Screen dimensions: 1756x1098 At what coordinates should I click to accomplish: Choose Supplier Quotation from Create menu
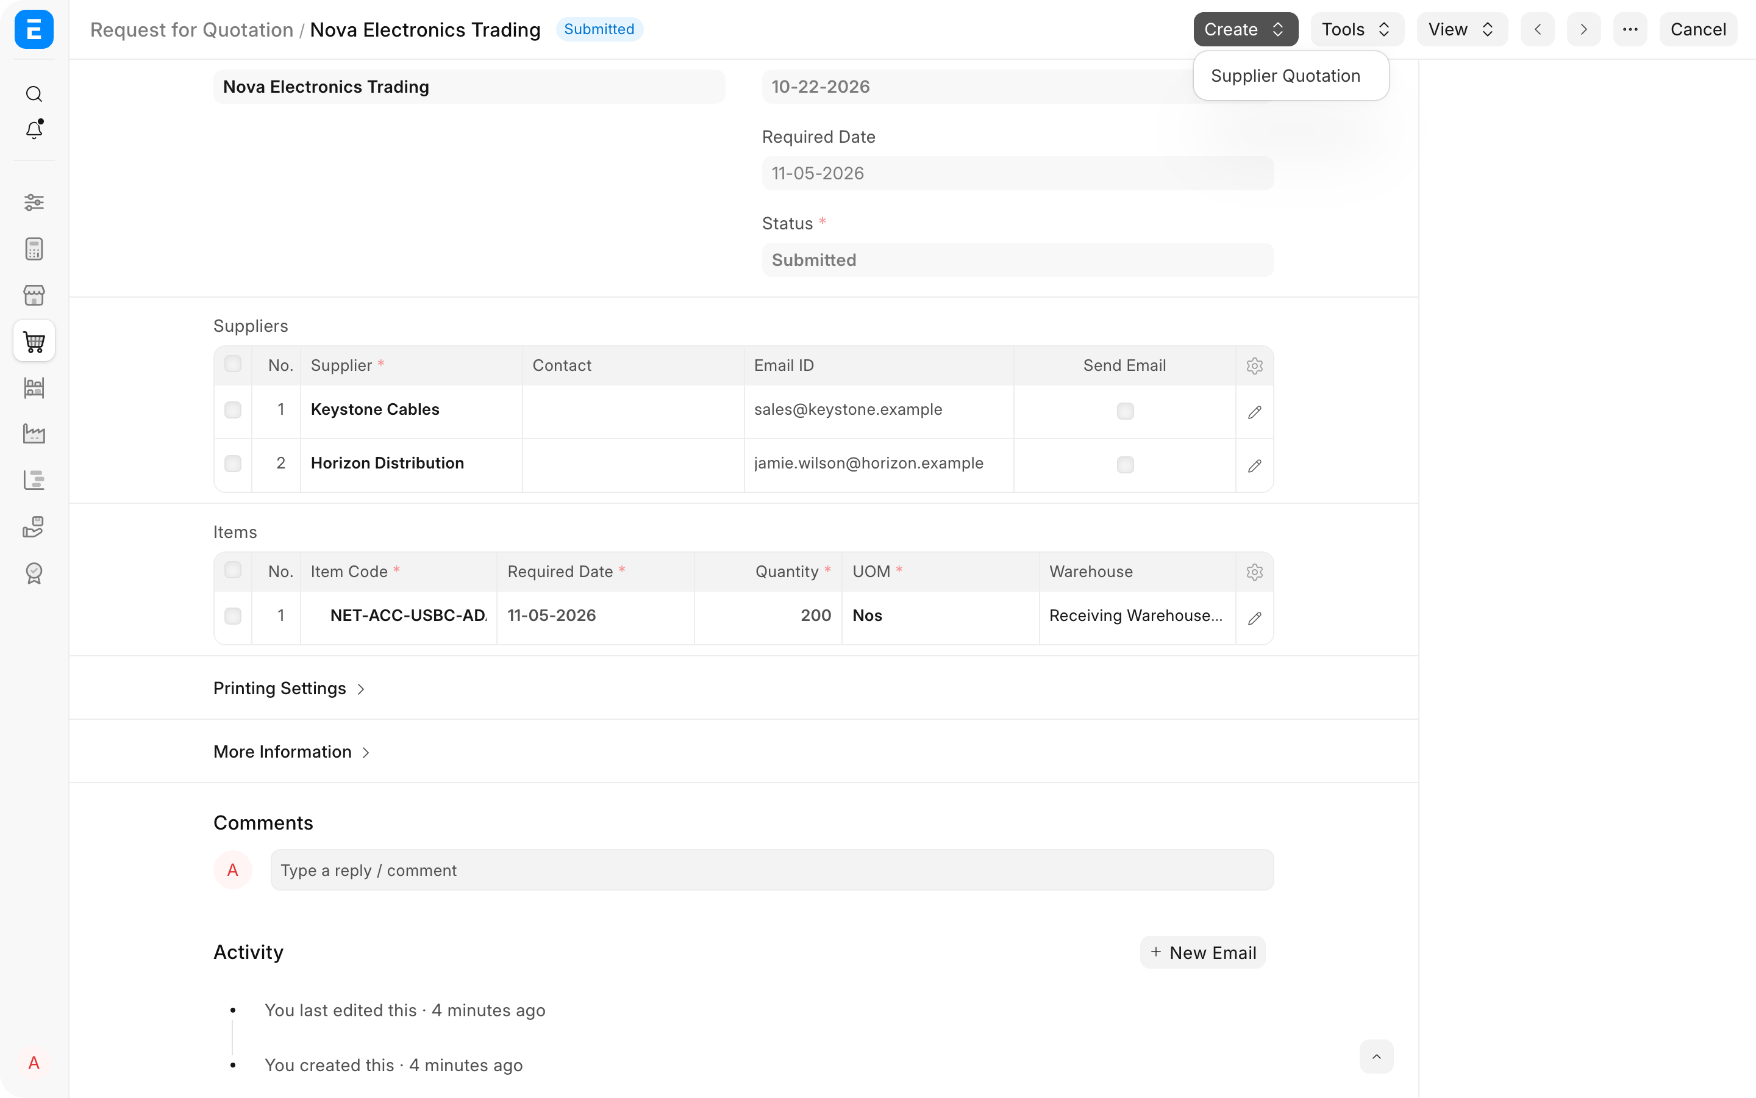[1285, 76]
